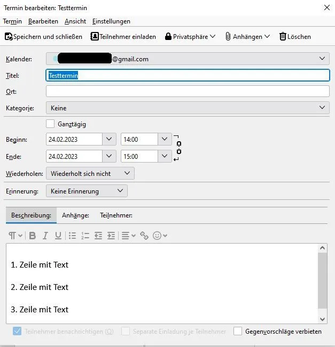The width and height of the screenshot is (335, 347).
Task: Switch to the Teilnehmer tab
Action: pos(116,215)
